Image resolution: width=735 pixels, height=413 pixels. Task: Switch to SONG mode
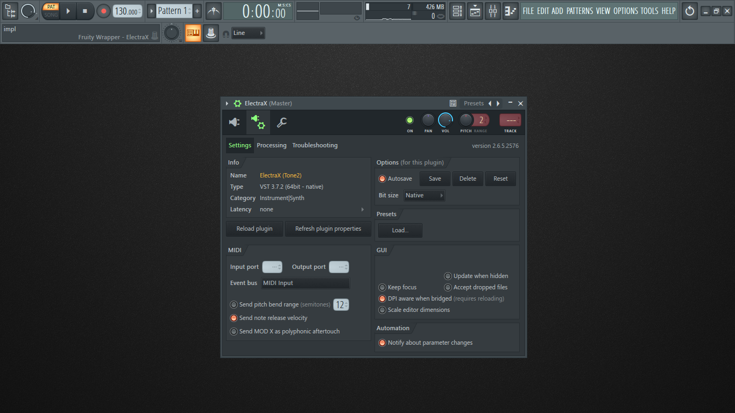coord(51,15)
